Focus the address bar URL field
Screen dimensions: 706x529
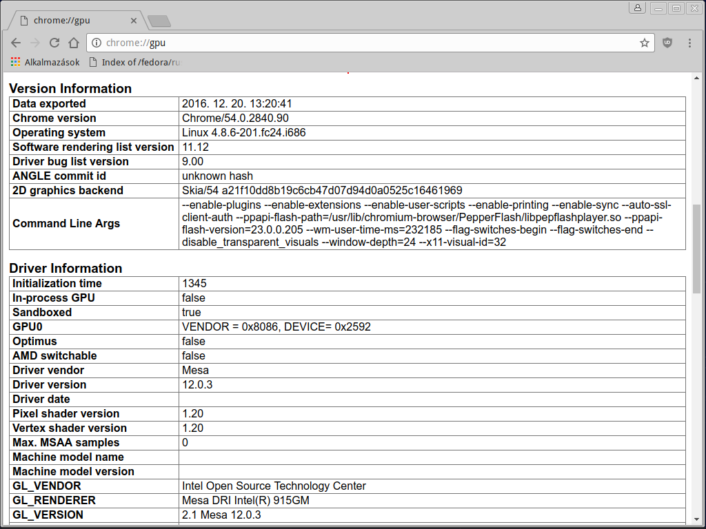coord(370,43)
